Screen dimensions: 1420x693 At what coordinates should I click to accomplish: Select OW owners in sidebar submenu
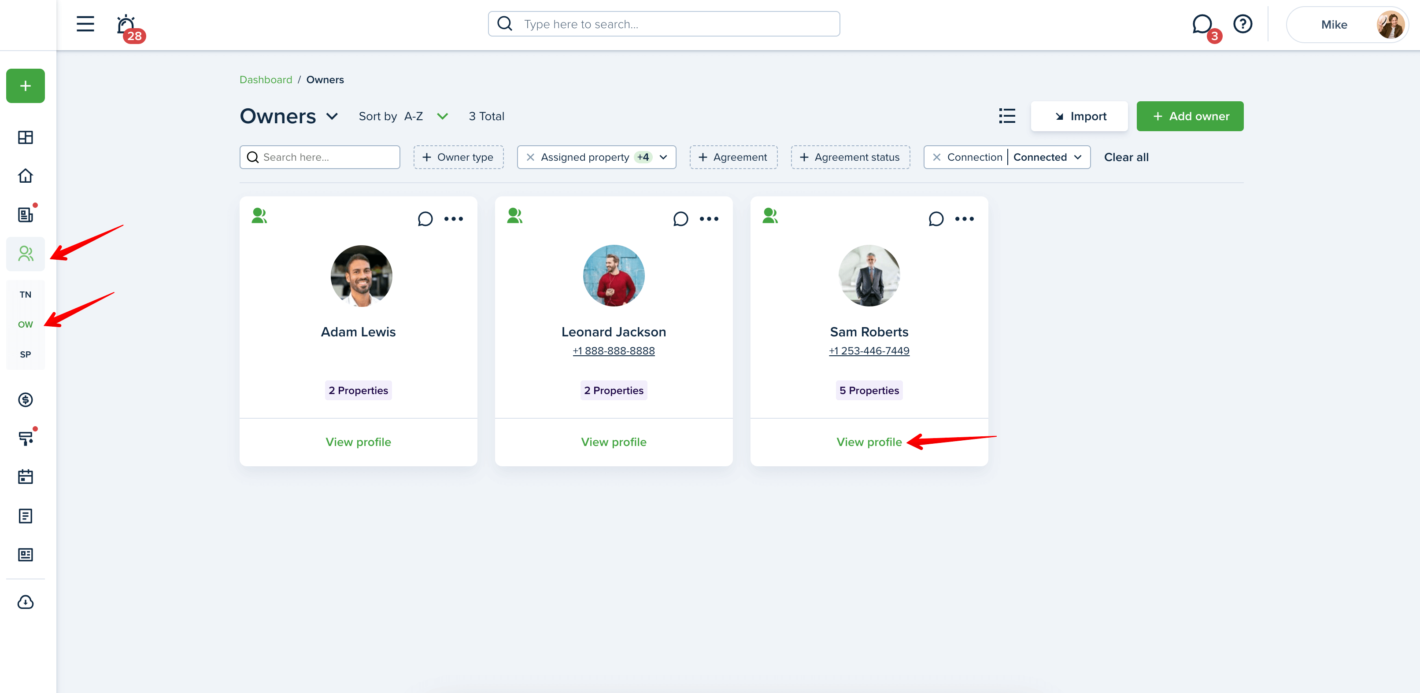26,324
